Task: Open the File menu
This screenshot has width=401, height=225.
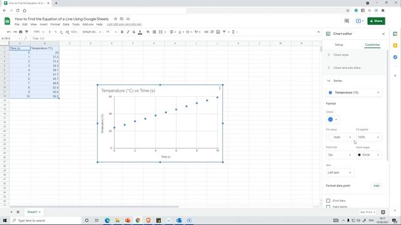Action: click(17, 24)
